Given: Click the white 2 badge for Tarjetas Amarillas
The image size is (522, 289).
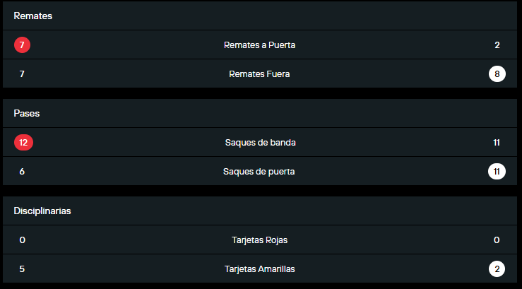Looking at the screenshot, I should tap(497, 269).
